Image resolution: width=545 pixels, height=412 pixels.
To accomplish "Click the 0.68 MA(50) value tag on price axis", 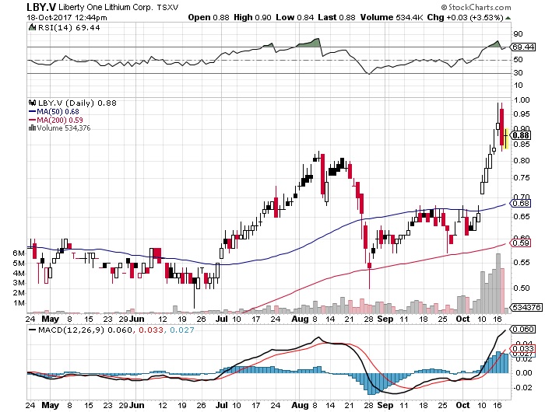I will click(520, 203).
